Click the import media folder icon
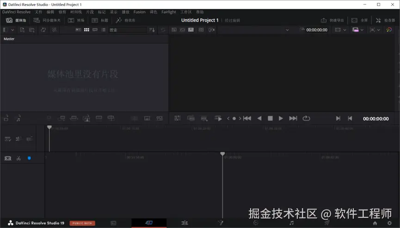The image size is (400, 228). coord(32,30)
